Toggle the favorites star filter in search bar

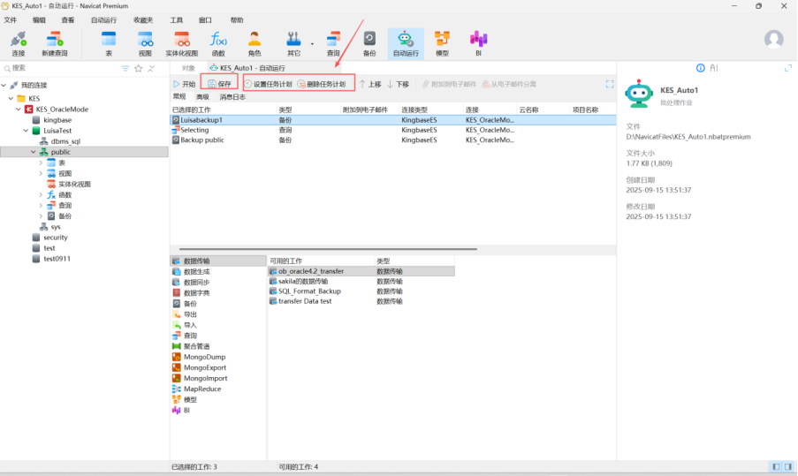coord(139,68)
